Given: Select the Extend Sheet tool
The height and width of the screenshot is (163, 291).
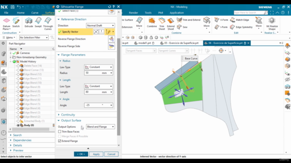Looking at the screenshot, I should pos(171,24).
